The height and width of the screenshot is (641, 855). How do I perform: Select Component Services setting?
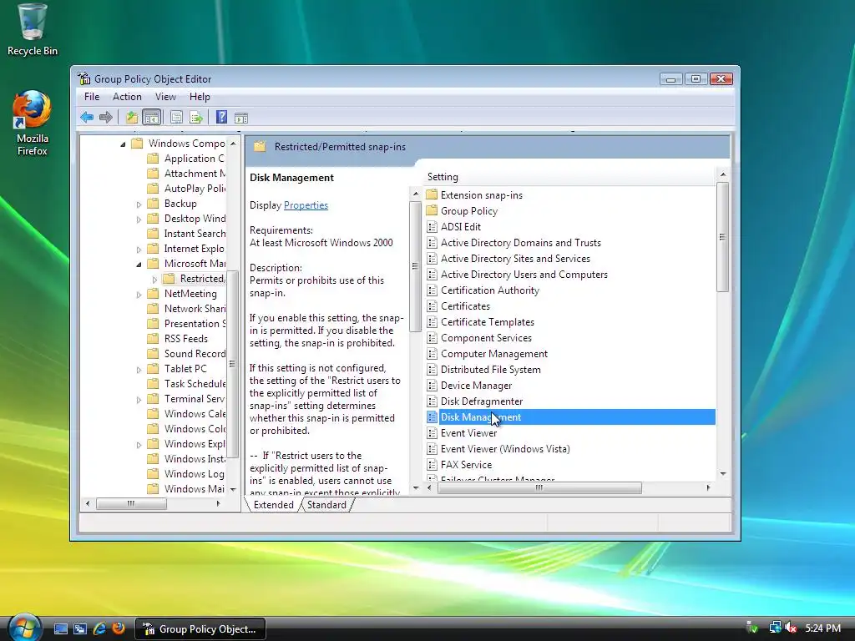(x=486, y=338)
